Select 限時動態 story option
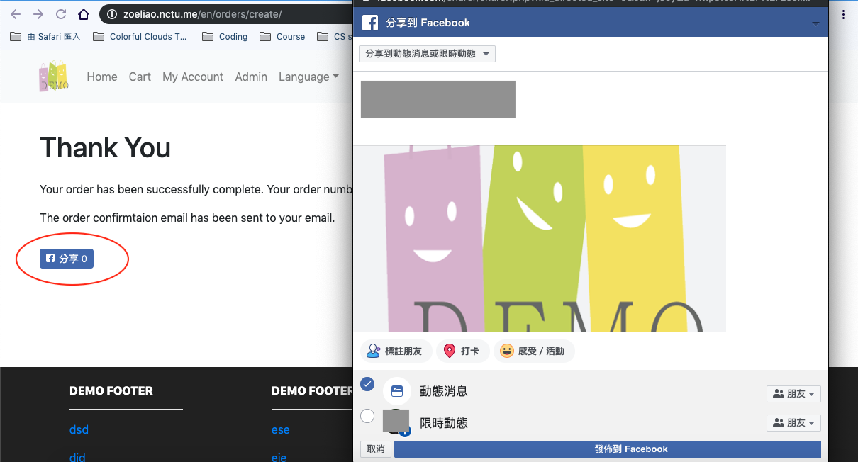Image resolution: width=858 pixels, height=462 pixels. pos(367,416)
